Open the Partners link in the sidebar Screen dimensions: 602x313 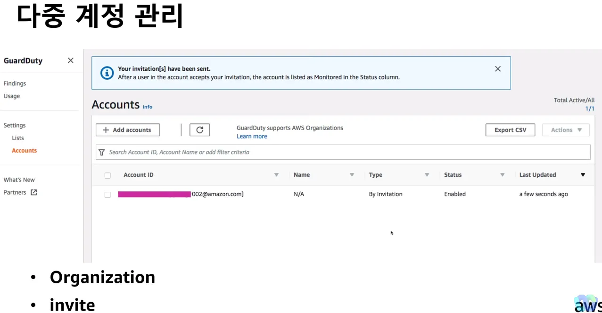(15, 192)
